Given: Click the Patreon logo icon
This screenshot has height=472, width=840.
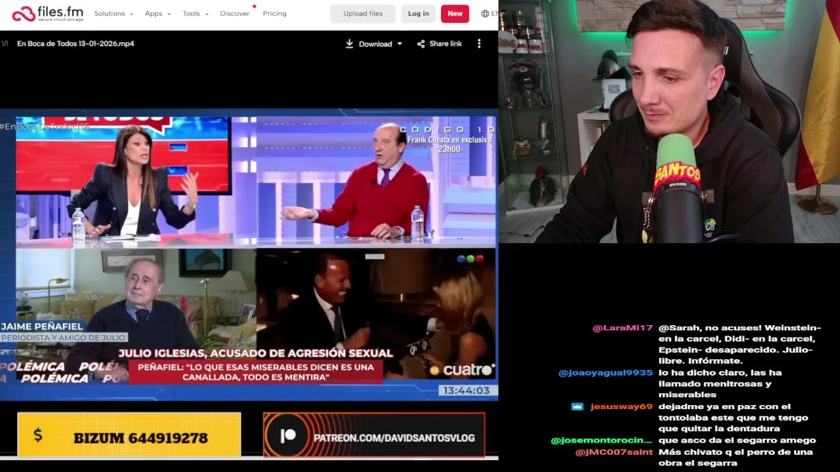Looking at the screenshot, I should click(x=288, y=436).
